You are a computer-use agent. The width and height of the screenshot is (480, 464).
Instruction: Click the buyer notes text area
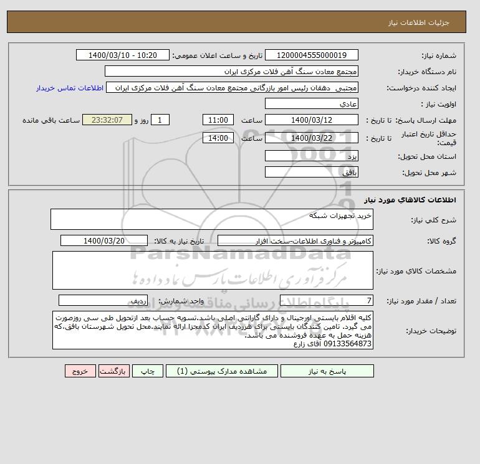click(213, 330)
